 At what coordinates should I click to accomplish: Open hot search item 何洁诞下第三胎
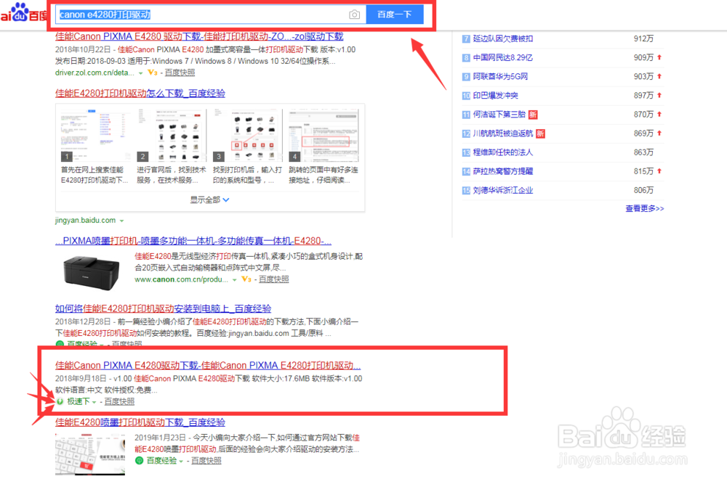click(x=499, y=115)
